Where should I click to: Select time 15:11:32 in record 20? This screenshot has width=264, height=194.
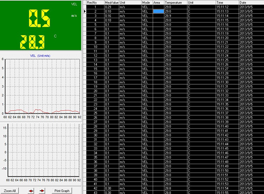tap(227, 91)
